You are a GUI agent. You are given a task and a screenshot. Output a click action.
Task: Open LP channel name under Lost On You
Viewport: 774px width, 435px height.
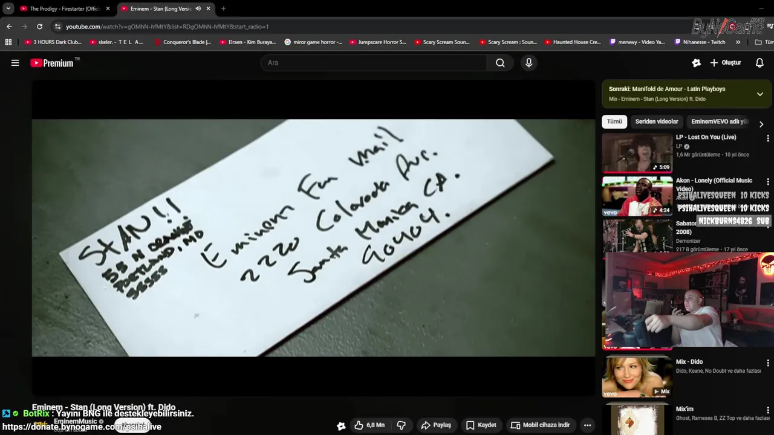[x=679, y=146]
